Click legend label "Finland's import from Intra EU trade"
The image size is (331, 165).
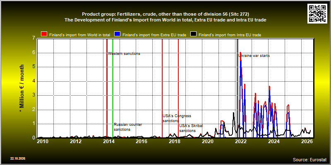click(x=230, y=35)
